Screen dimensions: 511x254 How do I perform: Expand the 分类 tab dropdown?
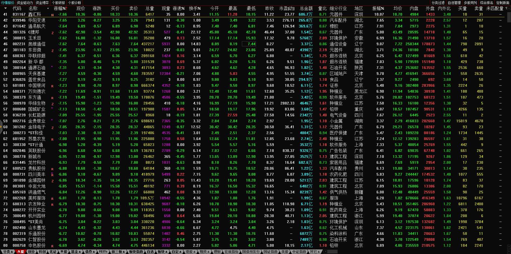tap(8, 252)
